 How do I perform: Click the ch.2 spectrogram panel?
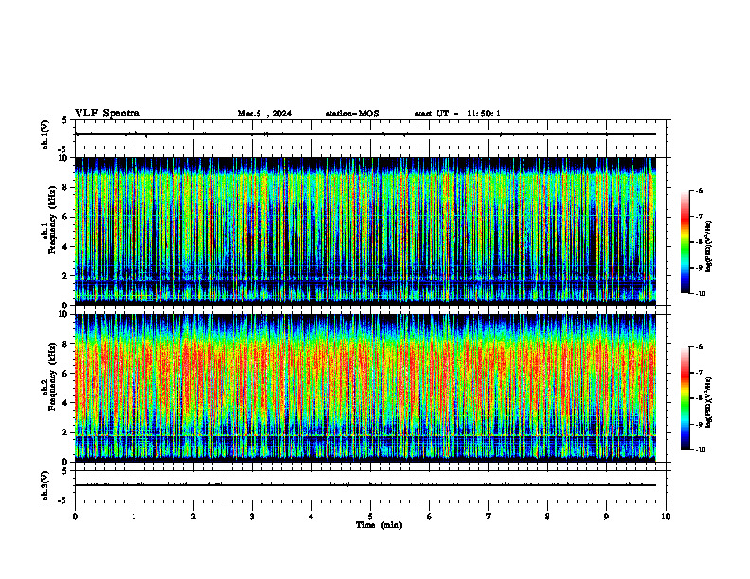tap(366, 388)
